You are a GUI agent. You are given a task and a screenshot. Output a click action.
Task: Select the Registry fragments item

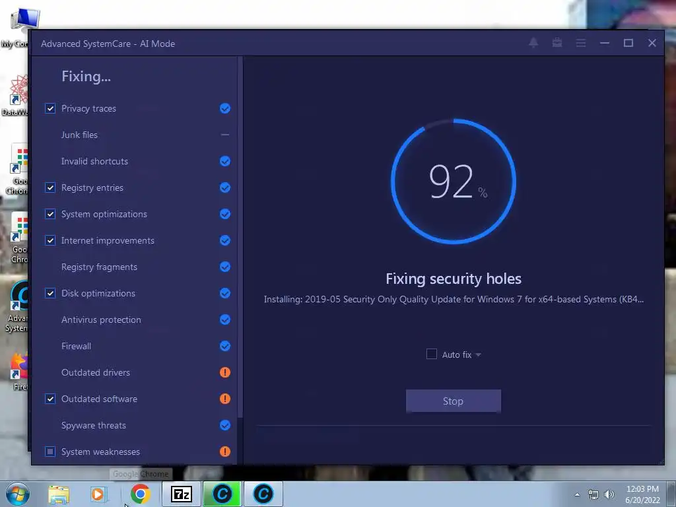(x=99, y=267)
